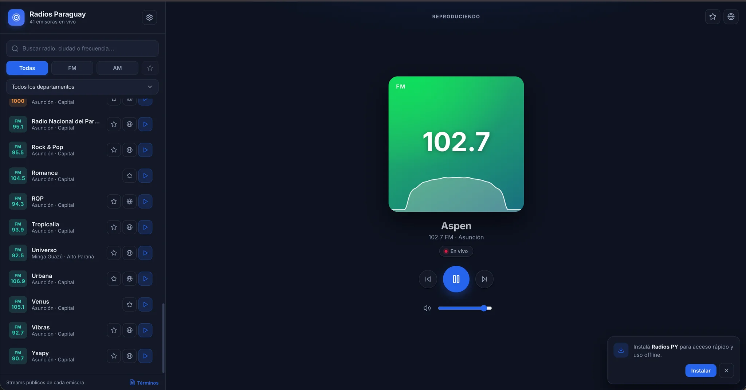The width and height of the screenshot is (746, 390).
Task: Play Romance 104.5 station
Action: 145,176
